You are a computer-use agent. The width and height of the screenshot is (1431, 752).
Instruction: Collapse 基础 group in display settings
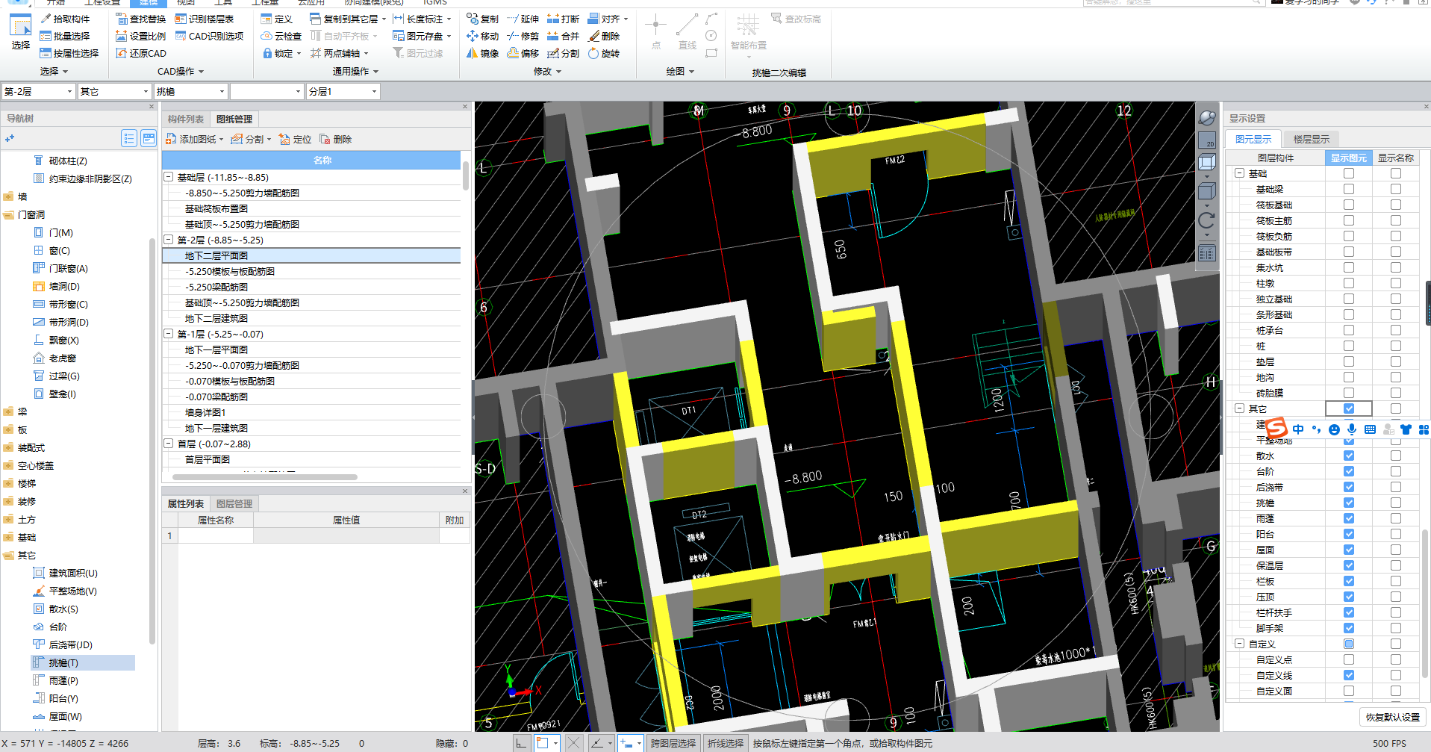(1239, 173)
